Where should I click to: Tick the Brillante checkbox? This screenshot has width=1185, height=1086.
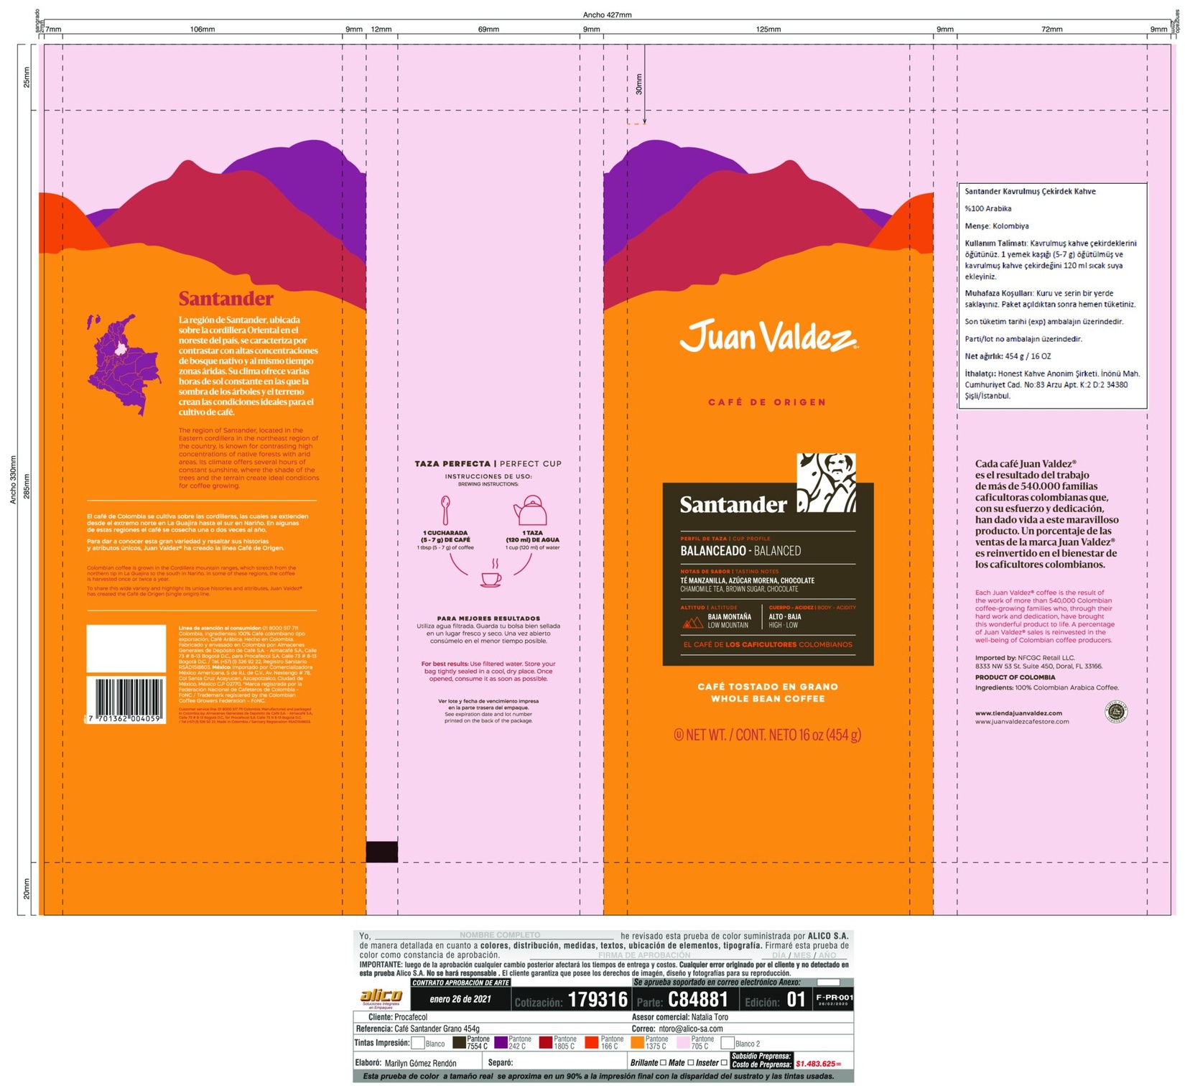[663, 1062]
